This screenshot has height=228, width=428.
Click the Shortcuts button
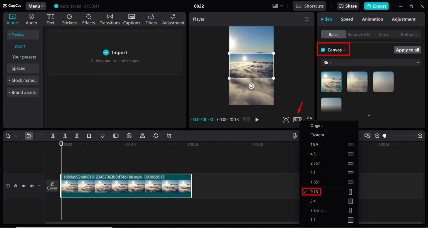click(310, 6)
